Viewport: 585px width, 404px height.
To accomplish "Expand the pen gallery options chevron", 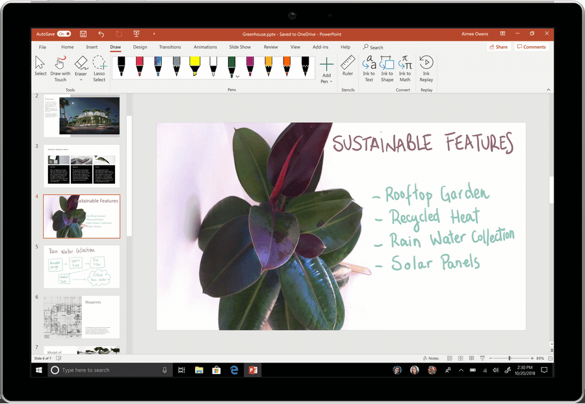I will point(238,76).
